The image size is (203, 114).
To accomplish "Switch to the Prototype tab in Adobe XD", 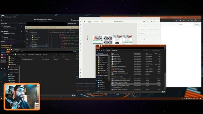I will coord(96,21).
